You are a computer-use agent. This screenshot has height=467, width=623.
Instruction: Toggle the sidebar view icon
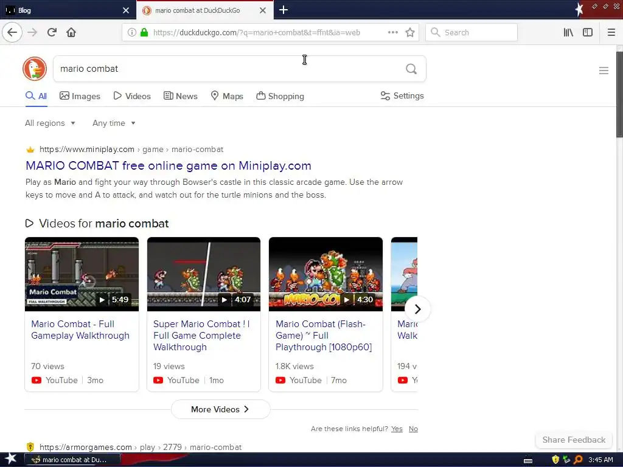588,32
